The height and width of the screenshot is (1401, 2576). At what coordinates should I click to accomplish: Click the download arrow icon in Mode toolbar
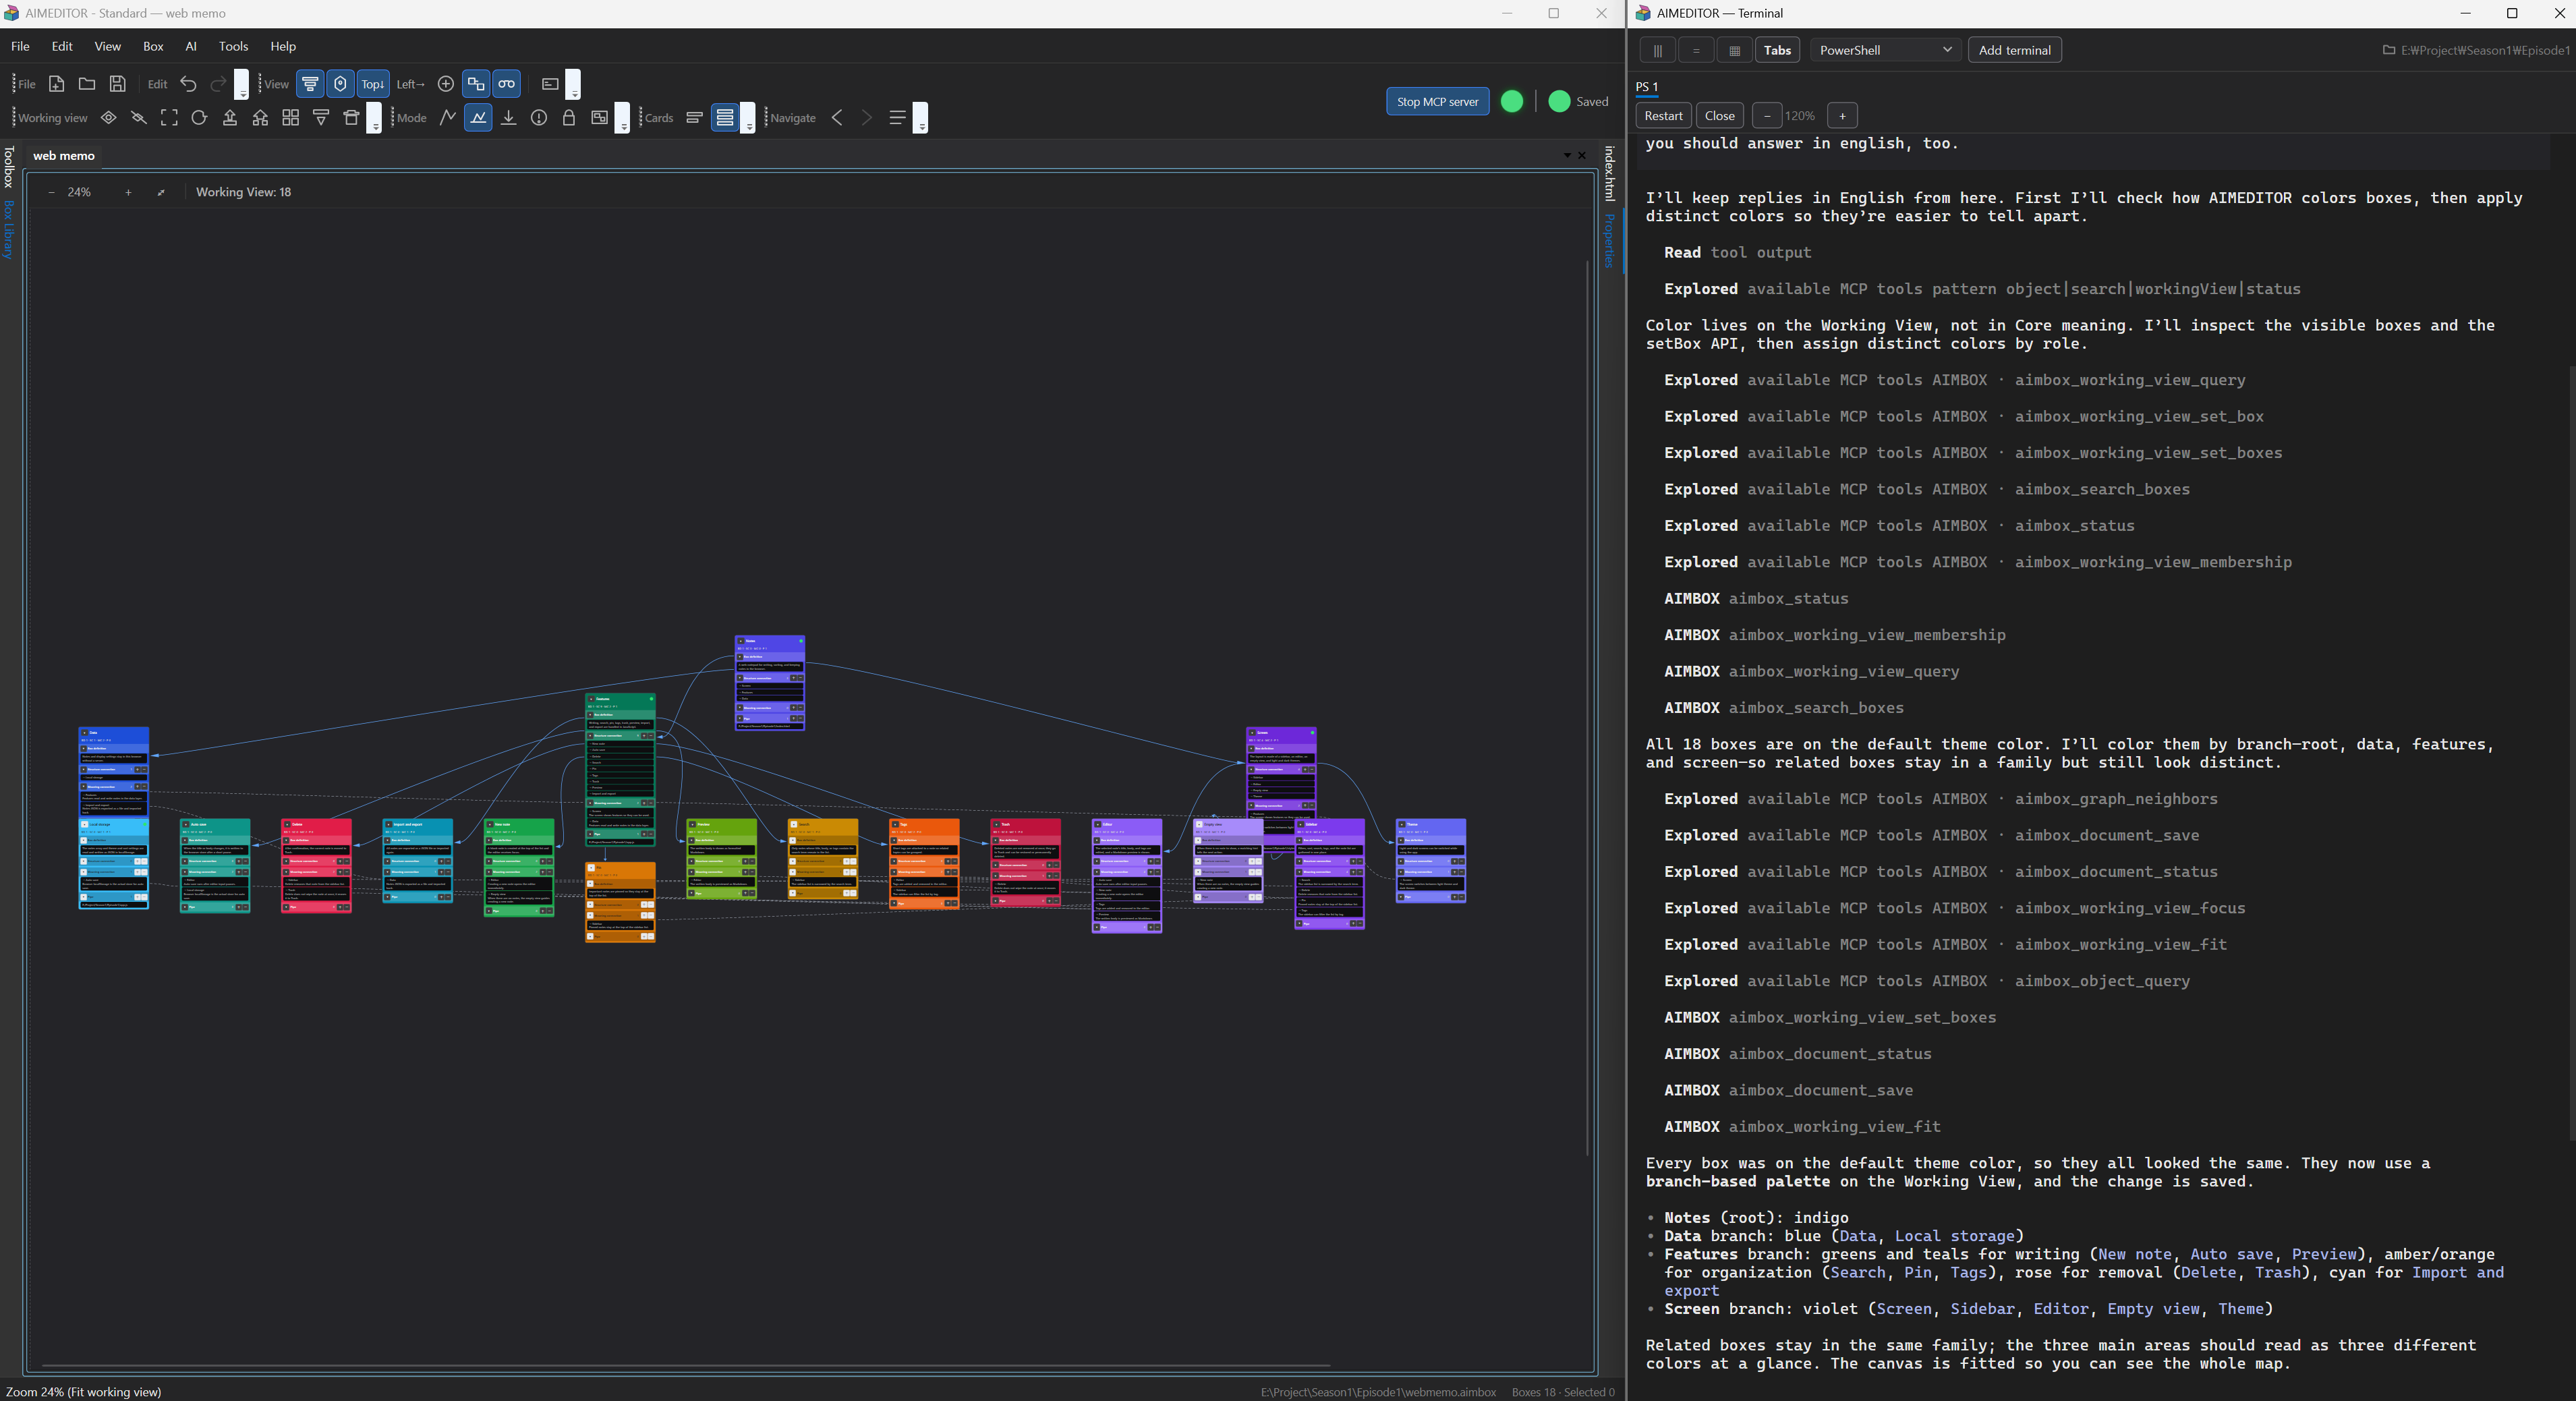coord(509,118)
